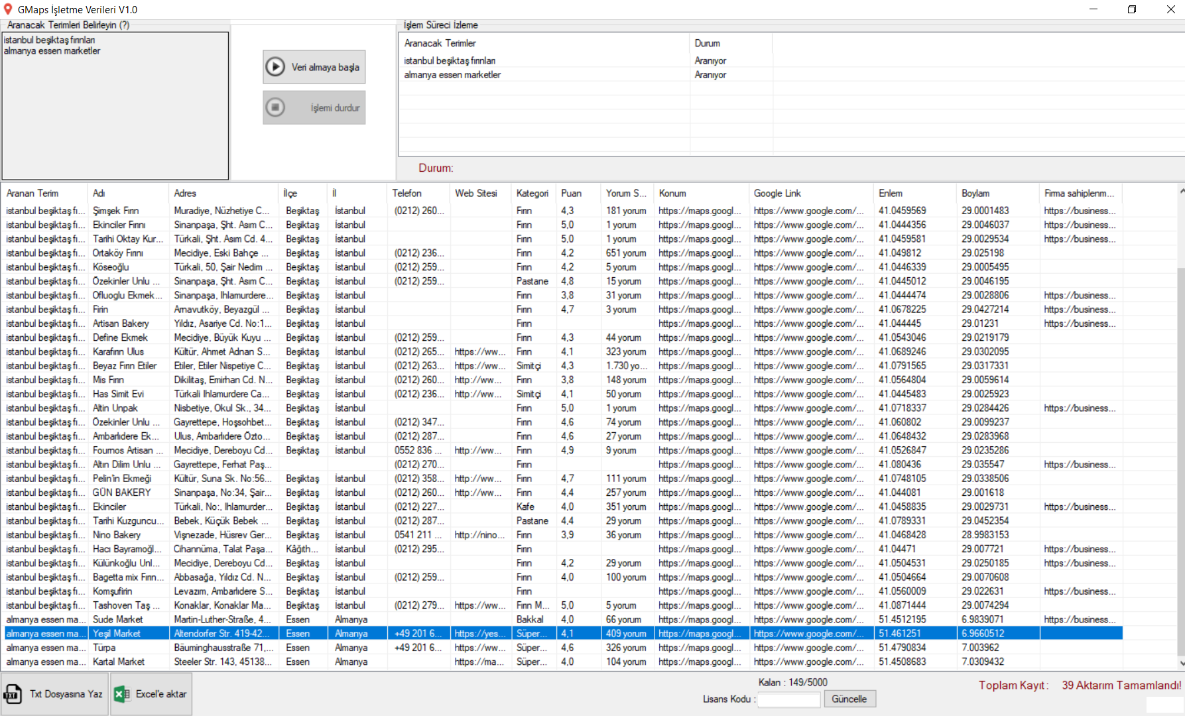Viewport: 1185px width, 716px height.
Task: Select the Beyaz Fırın Etiler row
Action: point(563,366)
